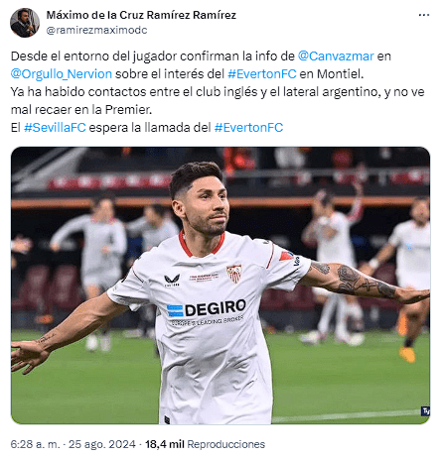Open the #EvertonFC hashtag in the last line

[x=248, y=128]
